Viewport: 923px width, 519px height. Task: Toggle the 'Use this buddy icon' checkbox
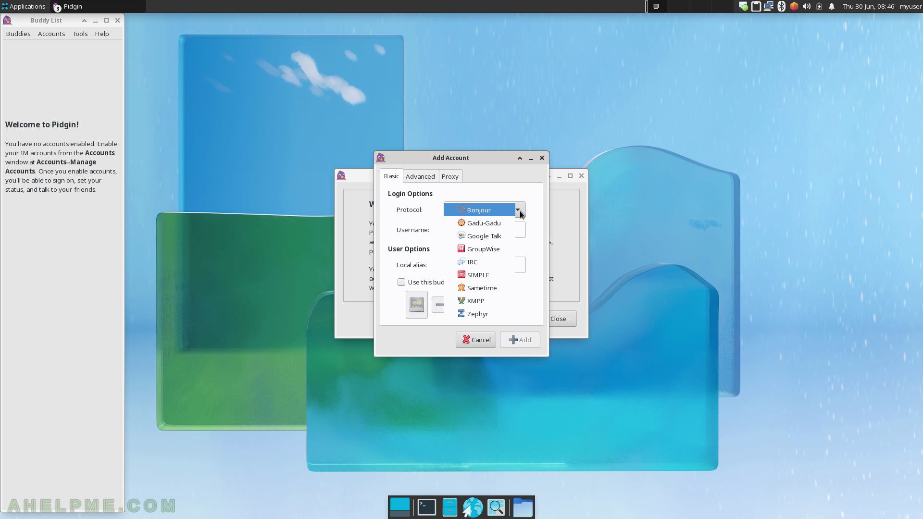coord(401,282)
